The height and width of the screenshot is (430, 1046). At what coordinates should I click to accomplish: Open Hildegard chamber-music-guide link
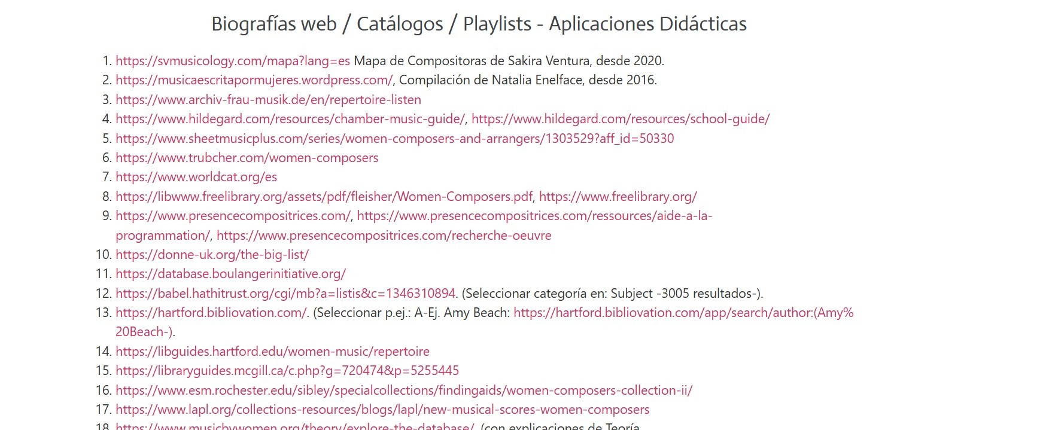[290, 119]
